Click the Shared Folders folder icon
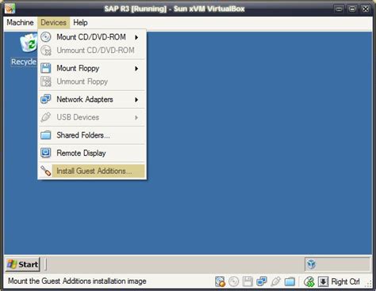Image resolution: width=376 pixels, height=291 pixels. pos(46,135)
